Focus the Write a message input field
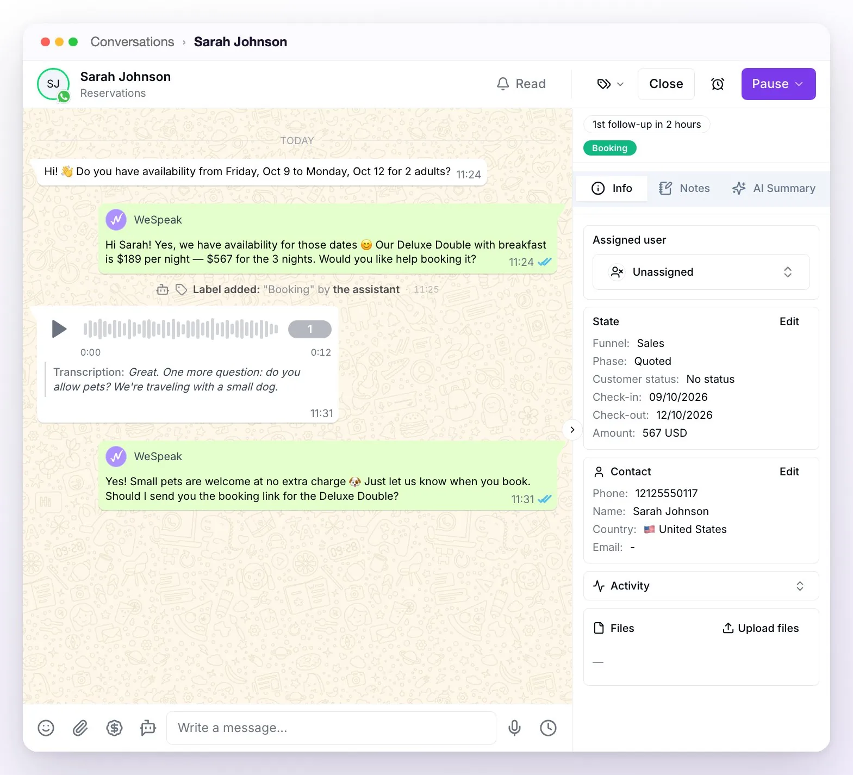853x775 pixels. point(331,728)
